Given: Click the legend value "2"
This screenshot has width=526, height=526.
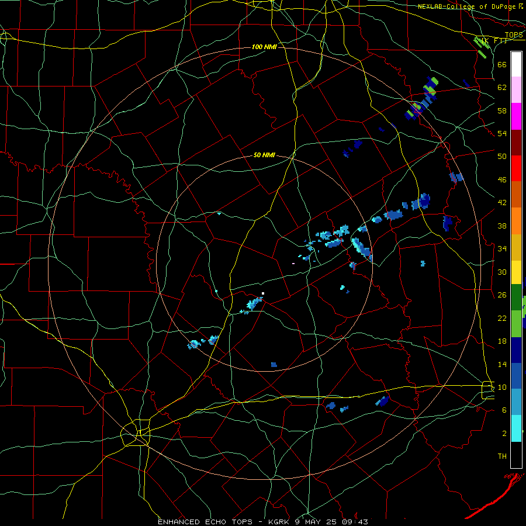Looking at the screenshot, I should (504, 434).
